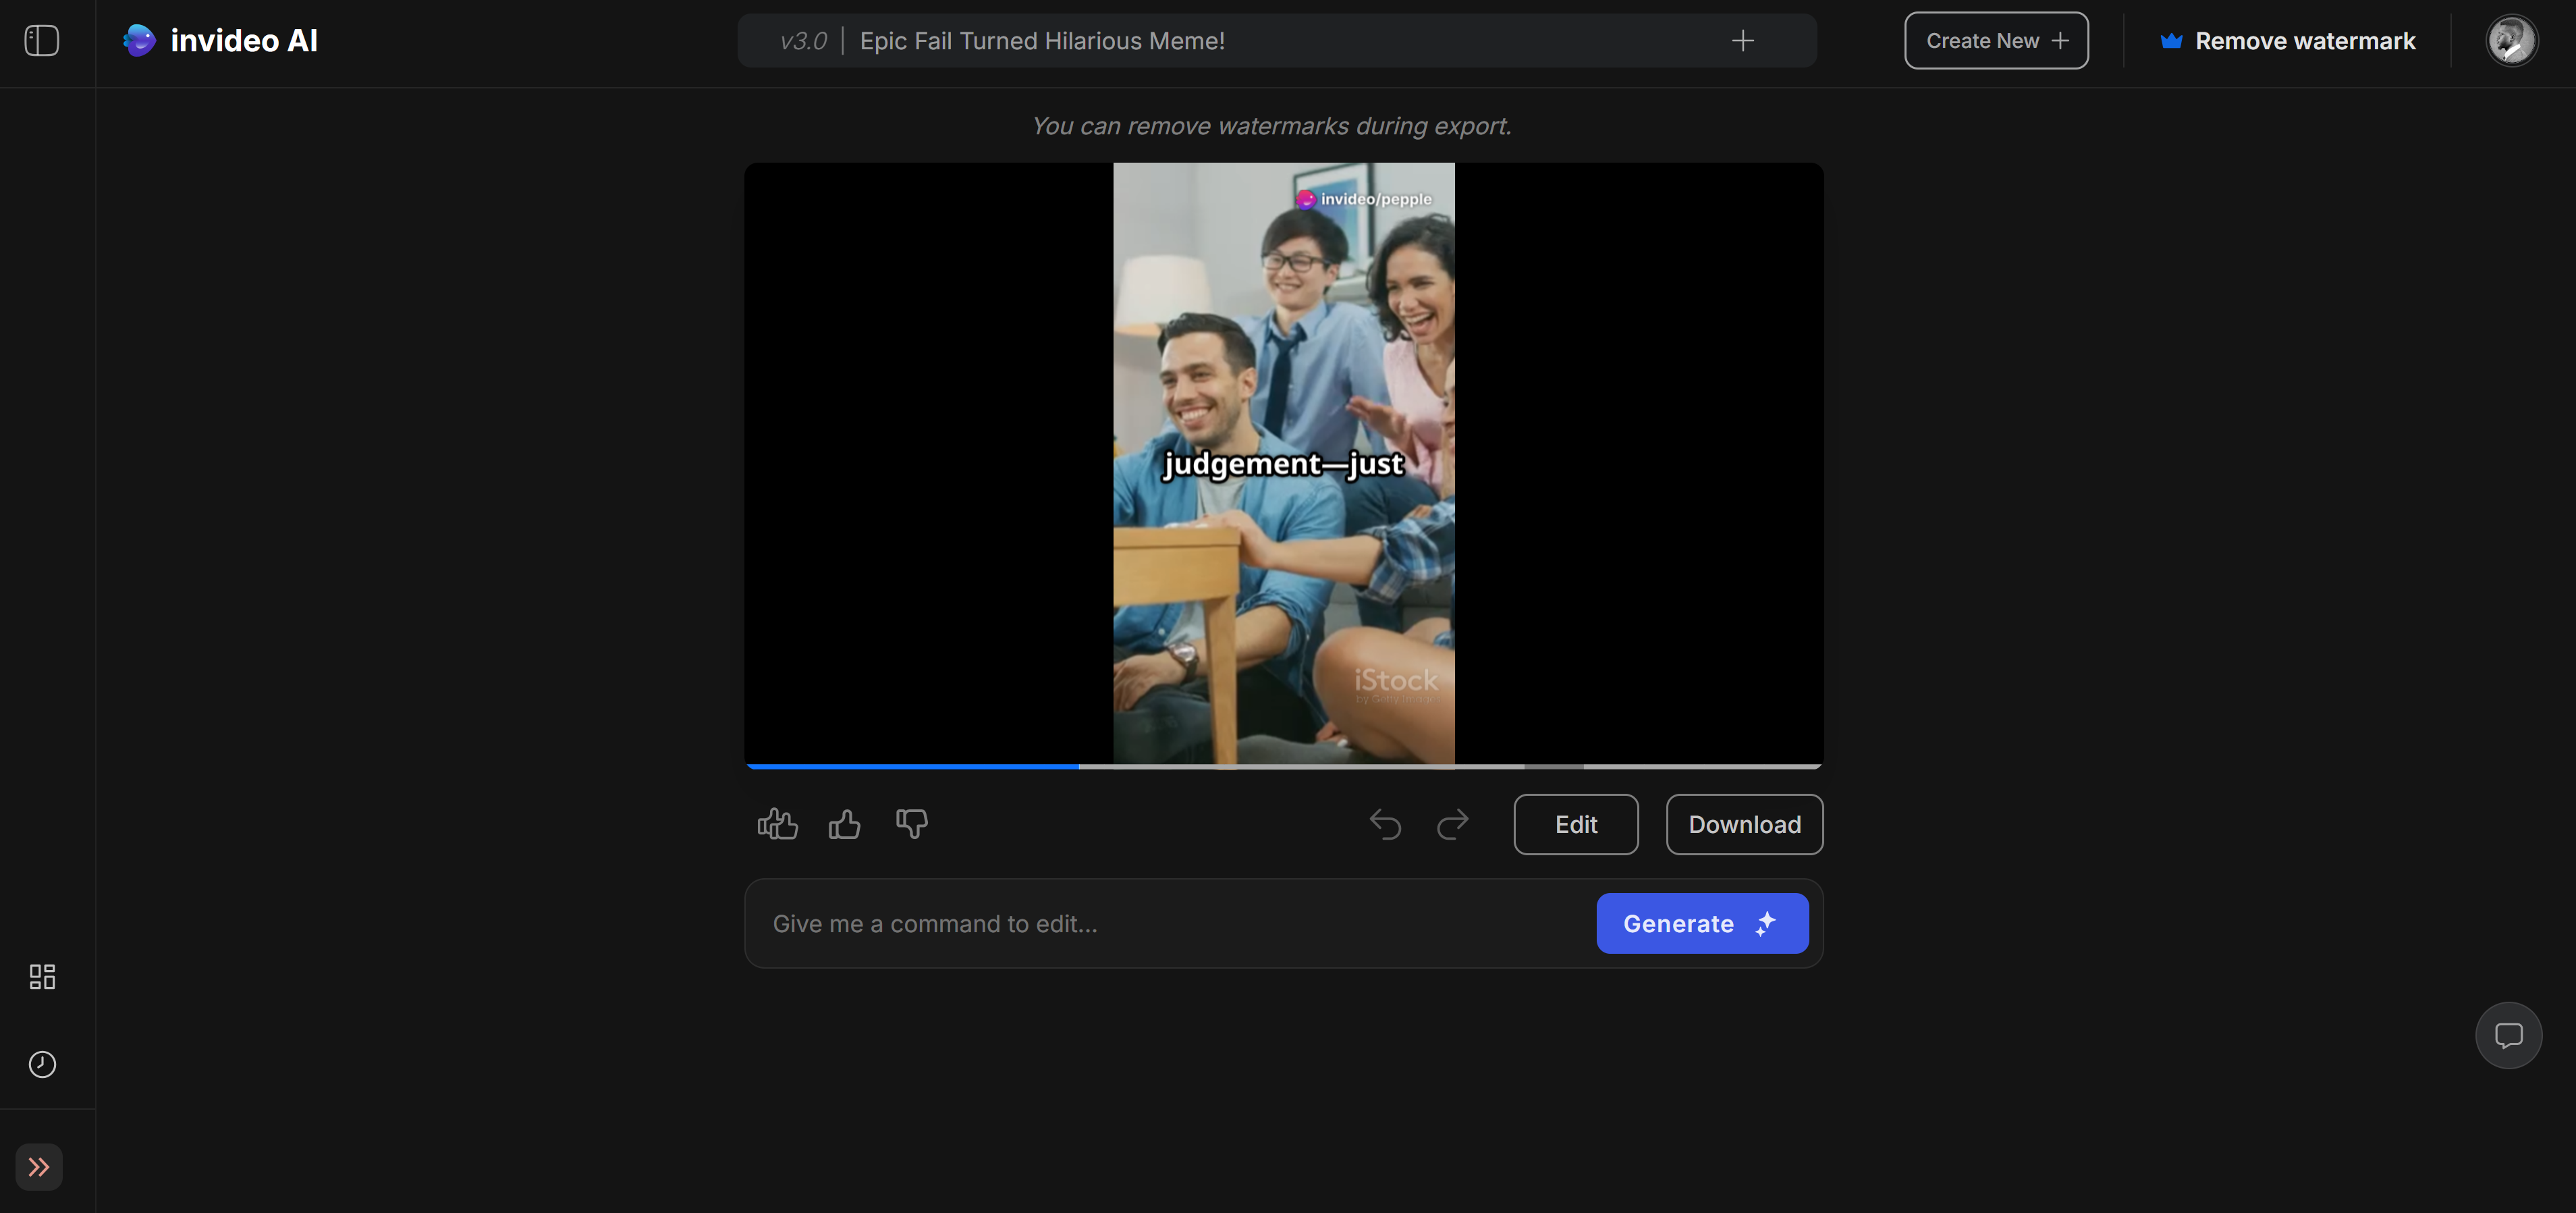This screenshot has height=1213, width=2576.
Task: Download the generated video
Action: [1744, 824]
